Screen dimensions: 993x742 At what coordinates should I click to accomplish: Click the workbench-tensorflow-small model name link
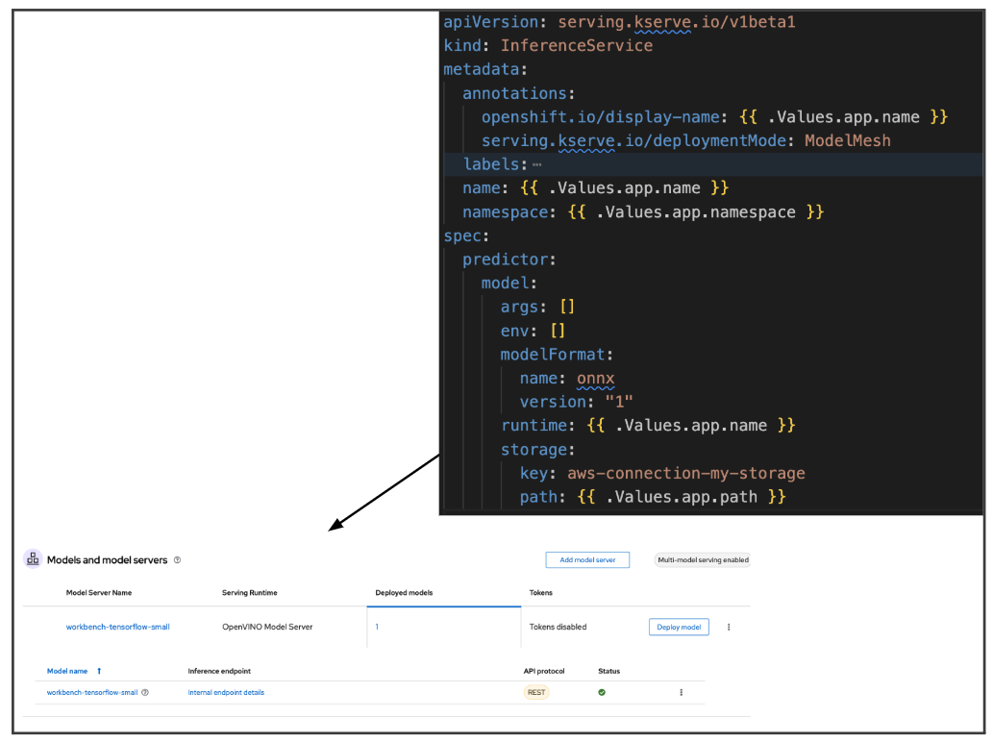[x=92, y=692]
